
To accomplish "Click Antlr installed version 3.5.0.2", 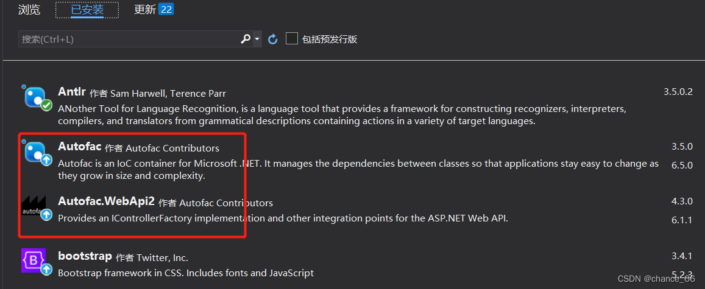I will pos(678,92).
